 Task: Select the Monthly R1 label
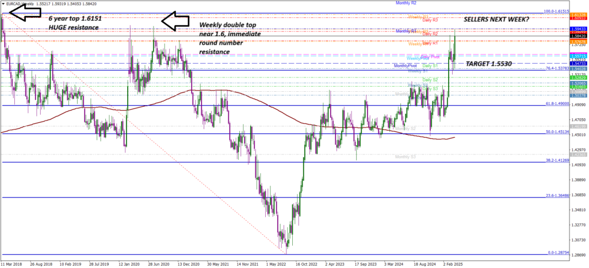tap(406, 31)
